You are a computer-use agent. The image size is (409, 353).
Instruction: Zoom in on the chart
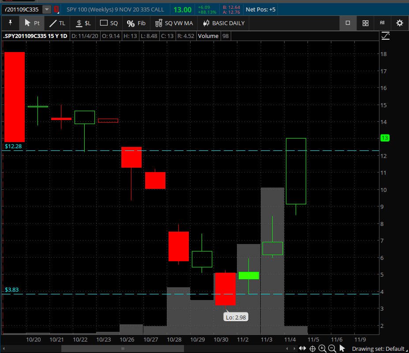322,349
